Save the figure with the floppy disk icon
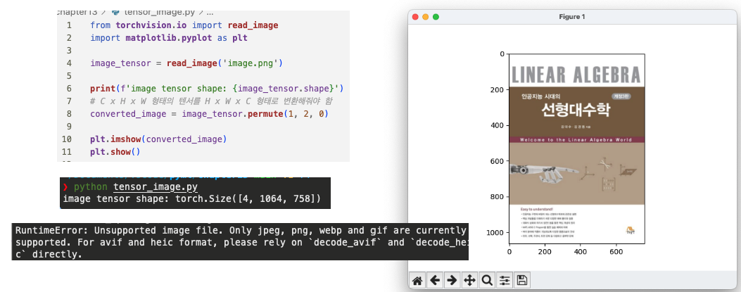741x292 pixels. [x=521, y=281]
